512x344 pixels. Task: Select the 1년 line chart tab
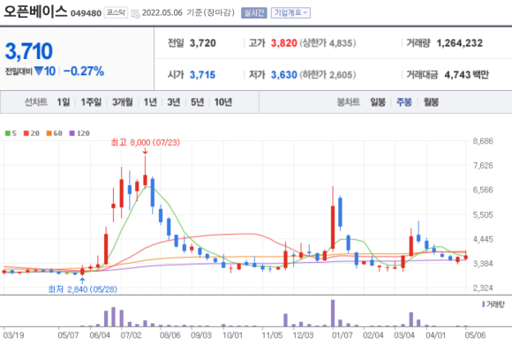(150, 102)
